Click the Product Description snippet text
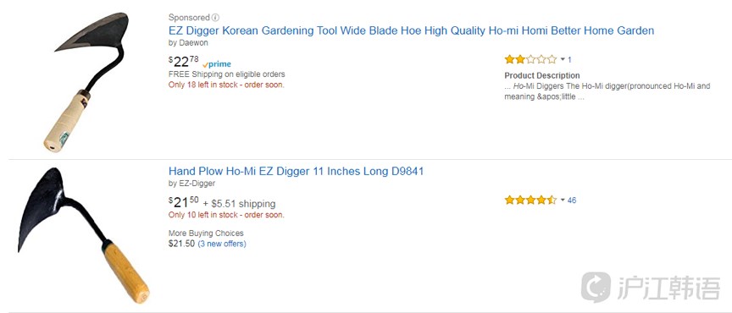Image resolution: width=732 pixels, height=313 pixels. click(x=607, y=91)
